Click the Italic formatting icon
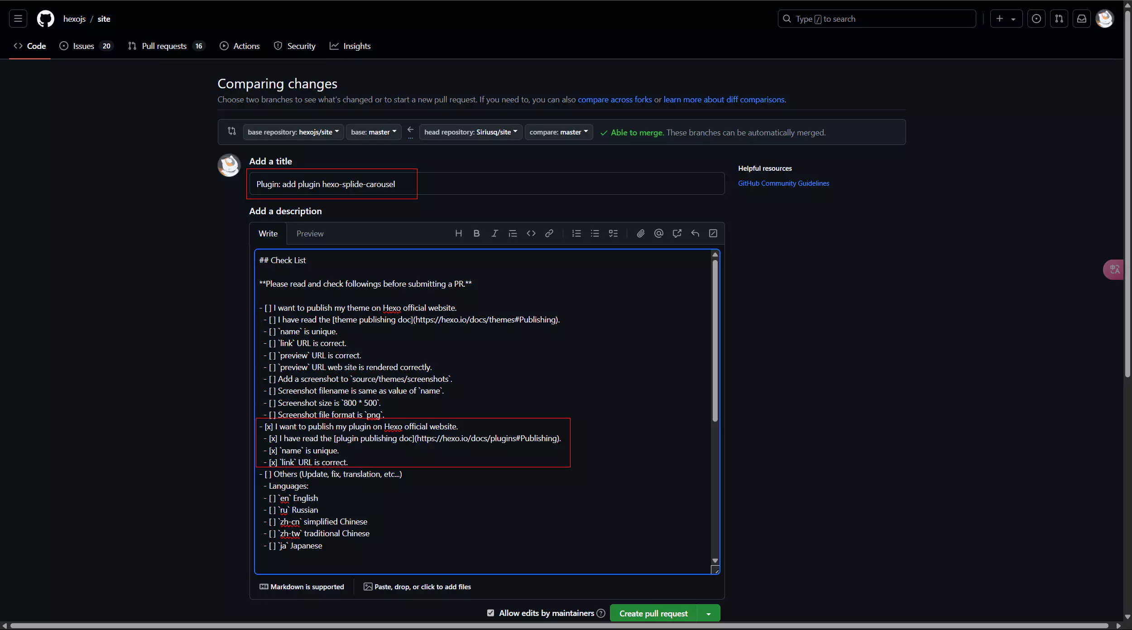This screenshot has height=630, width=1132. click(x=494, y=233)
